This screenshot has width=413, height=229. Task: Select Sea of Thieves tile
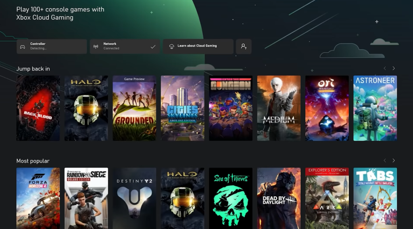231,198
